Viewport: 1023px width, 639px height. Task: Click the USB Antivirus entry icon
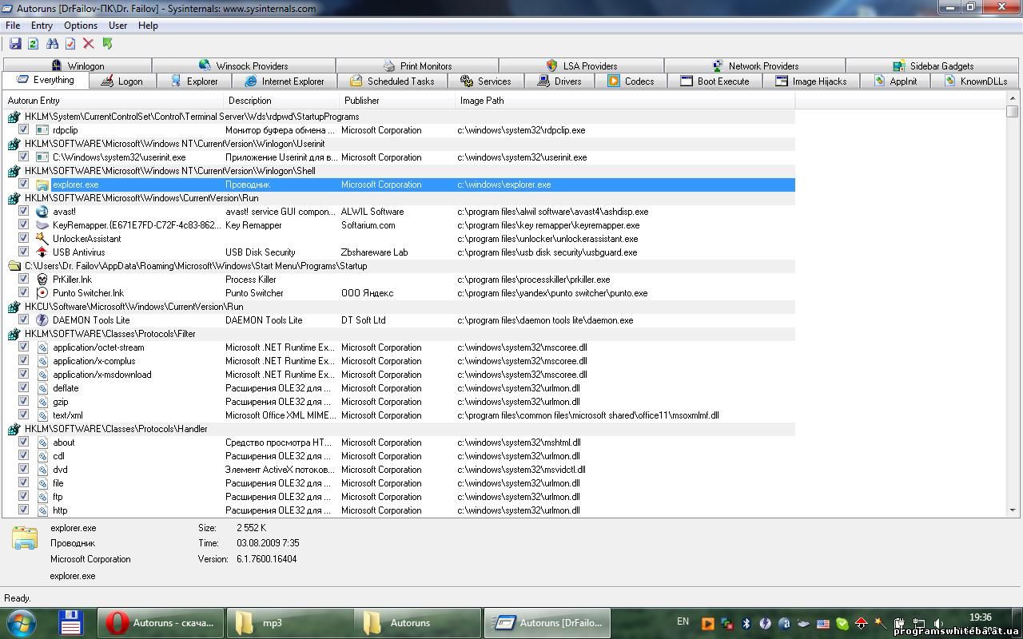[42, 252]
